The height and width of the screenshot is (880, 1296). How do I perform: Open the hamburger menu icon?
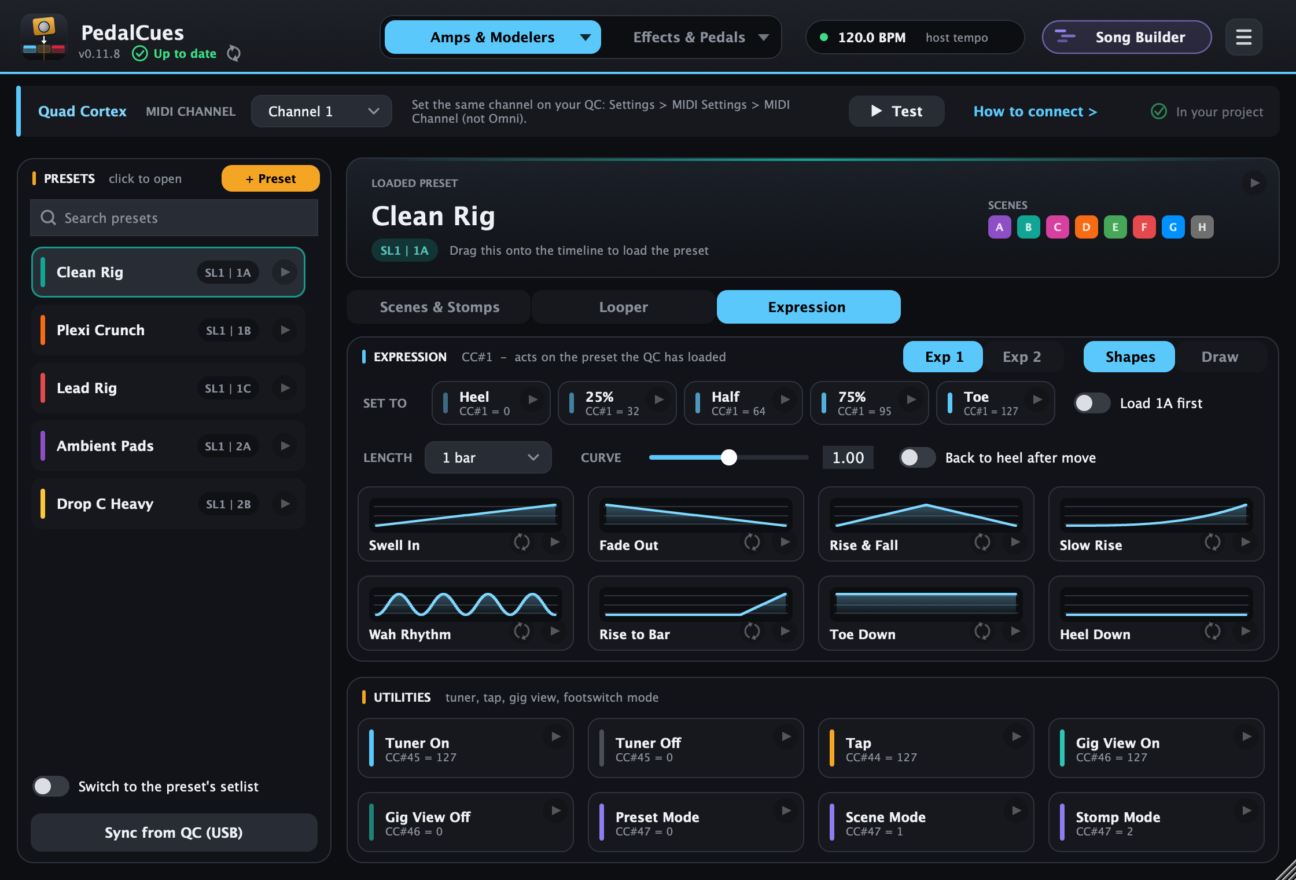pos(1243,37)
